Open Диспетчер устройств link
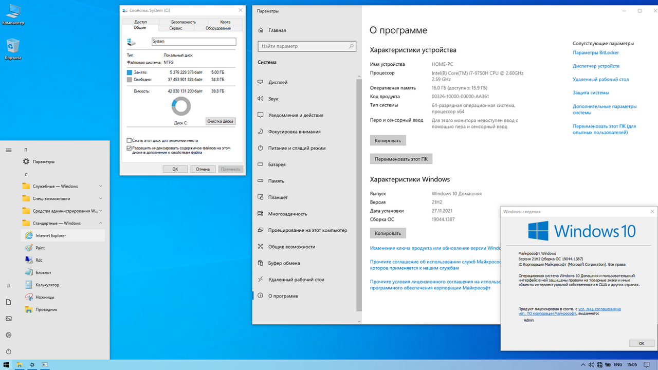Image resolution: width=658 pixels, height=370 pixels. tap(596, 66)
